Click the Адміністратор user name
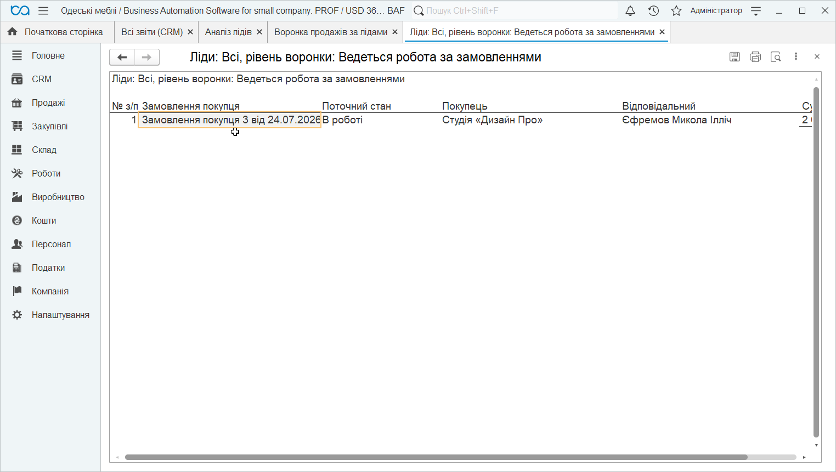Image resolution: width=836 pixels, height=472 pixels. (x=716, y=10)
